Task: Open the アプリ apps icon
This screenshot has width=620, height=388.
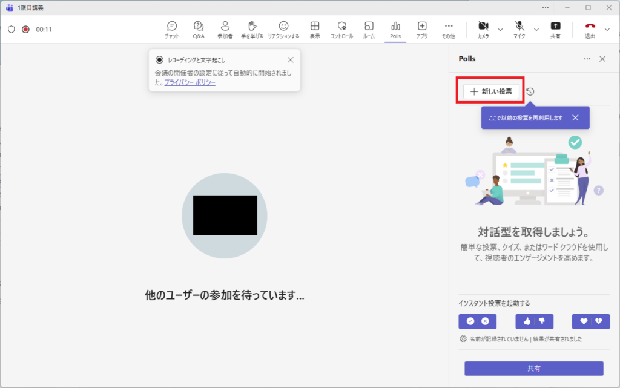Action: click(422, 29)
